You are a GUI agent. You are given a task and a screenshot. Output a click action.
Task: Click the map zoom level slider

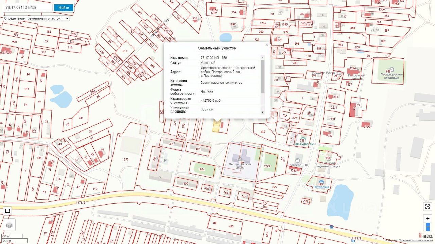pyautogui.click(x=428, y=226)
